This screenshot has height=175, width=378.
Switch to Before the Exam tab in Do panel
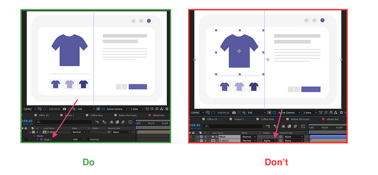point(128,115)
